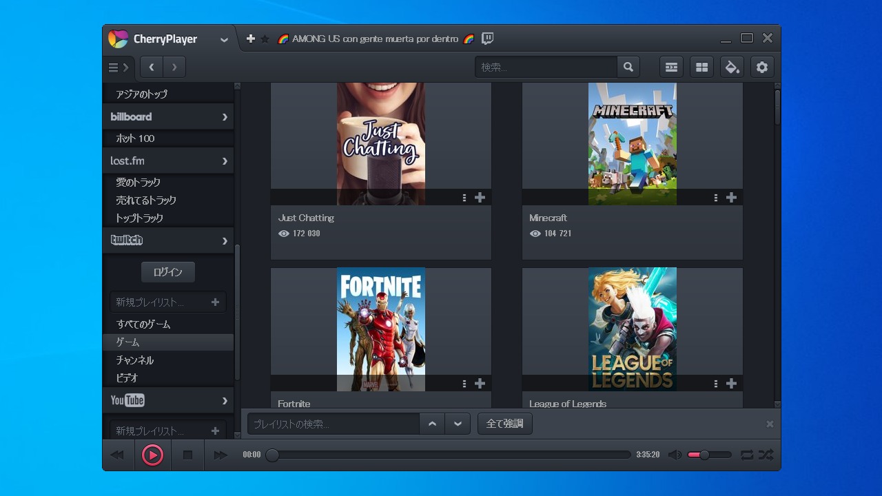Open the skin paint bucket icon
This screenshot has width=882, height=496.
tap(732, 68)
